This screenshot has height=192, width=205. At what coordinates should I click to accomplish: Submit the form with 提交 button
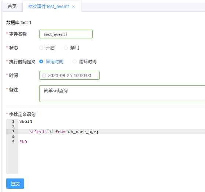[15, 184]
